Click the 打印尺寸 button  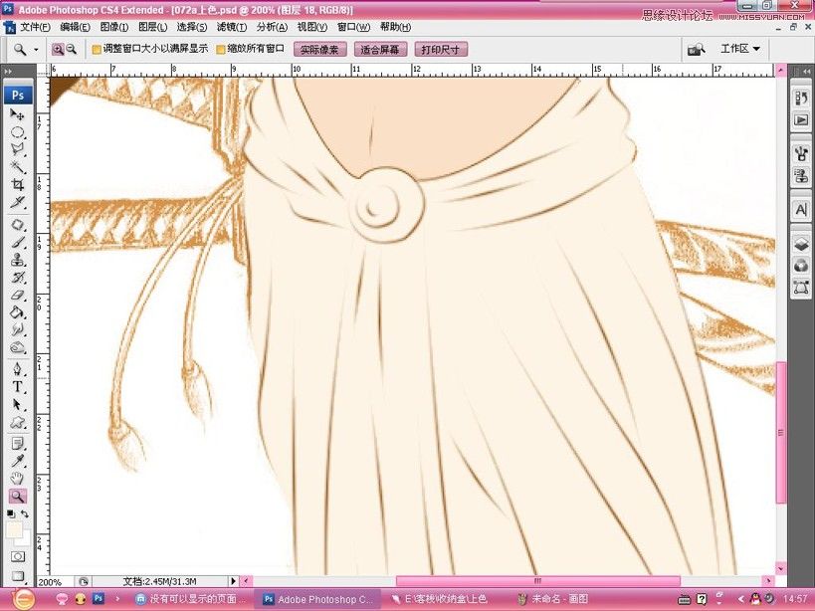tap(441, 50)
